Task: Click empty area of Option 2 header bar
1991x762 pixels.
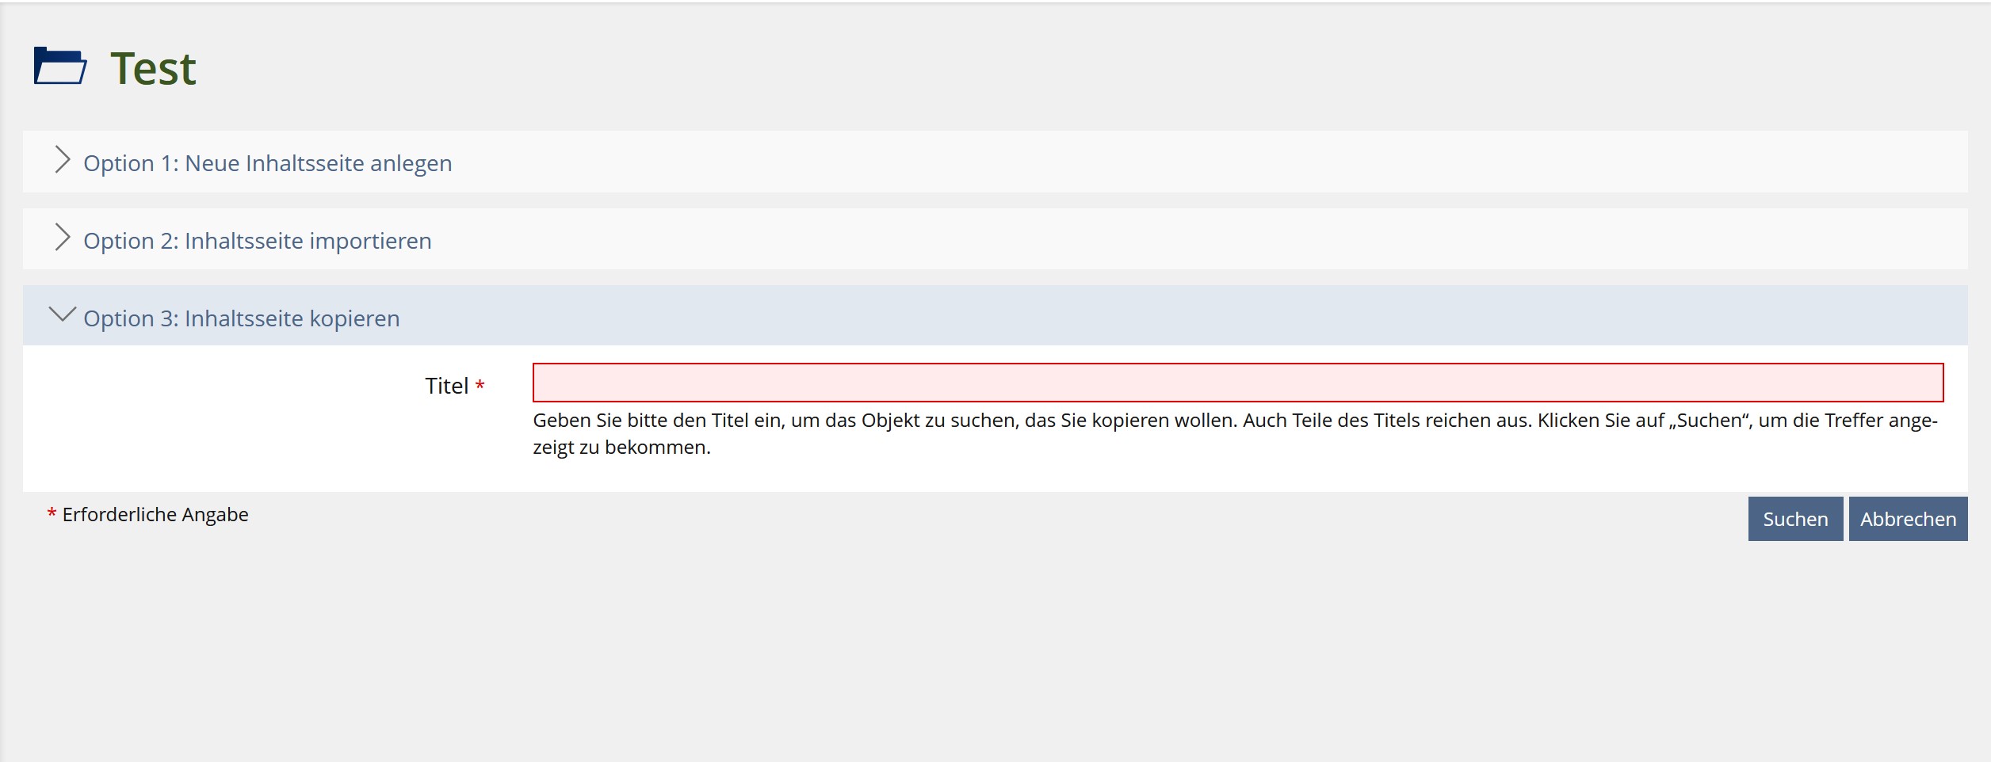Action: pyautogui.click(x=1189, y=239)
